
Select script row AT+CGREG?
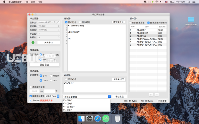point(148,33)
